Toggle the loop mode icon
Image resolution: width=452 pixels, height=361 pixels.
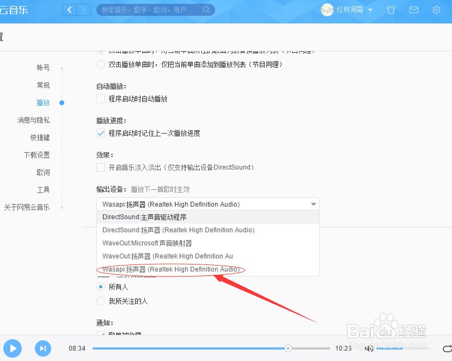[x=447, y=348]
